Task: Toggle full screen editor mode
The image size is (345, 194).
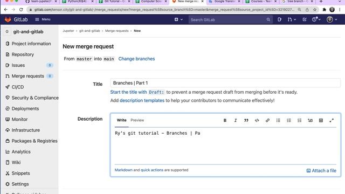Action: pyautogui.click(x=332, y=120)
